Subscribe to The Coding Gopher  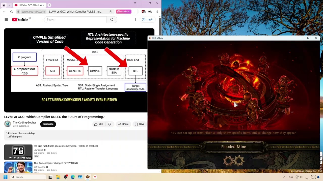(48, 124)
